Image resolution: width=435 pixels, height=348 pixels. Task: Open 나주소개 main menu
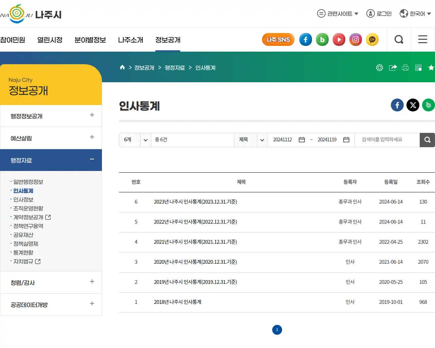click(x=130, y=40)
